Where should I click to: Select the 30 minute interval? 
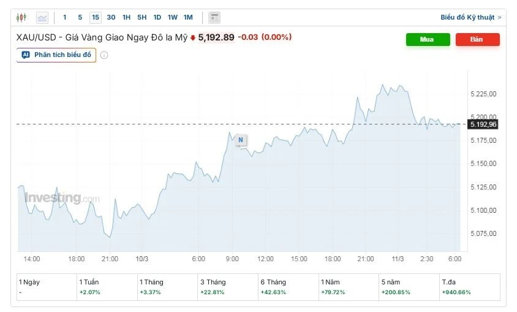coord(111,17)
